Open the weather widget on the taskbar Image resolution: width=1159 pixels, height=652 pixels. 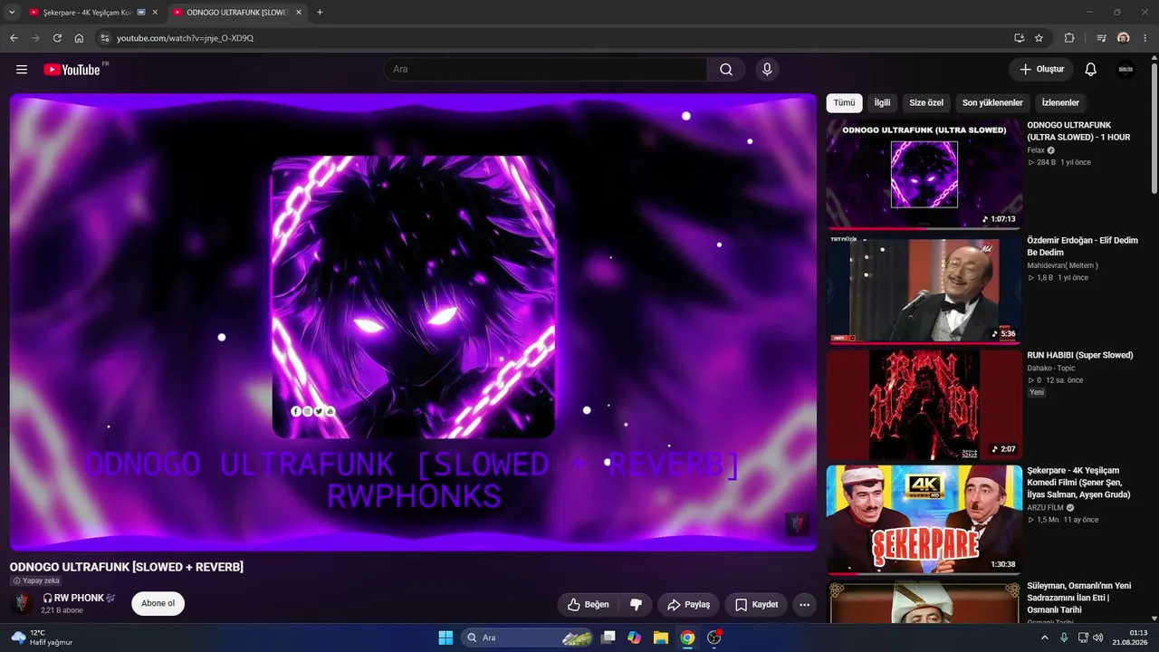[41, 638]
